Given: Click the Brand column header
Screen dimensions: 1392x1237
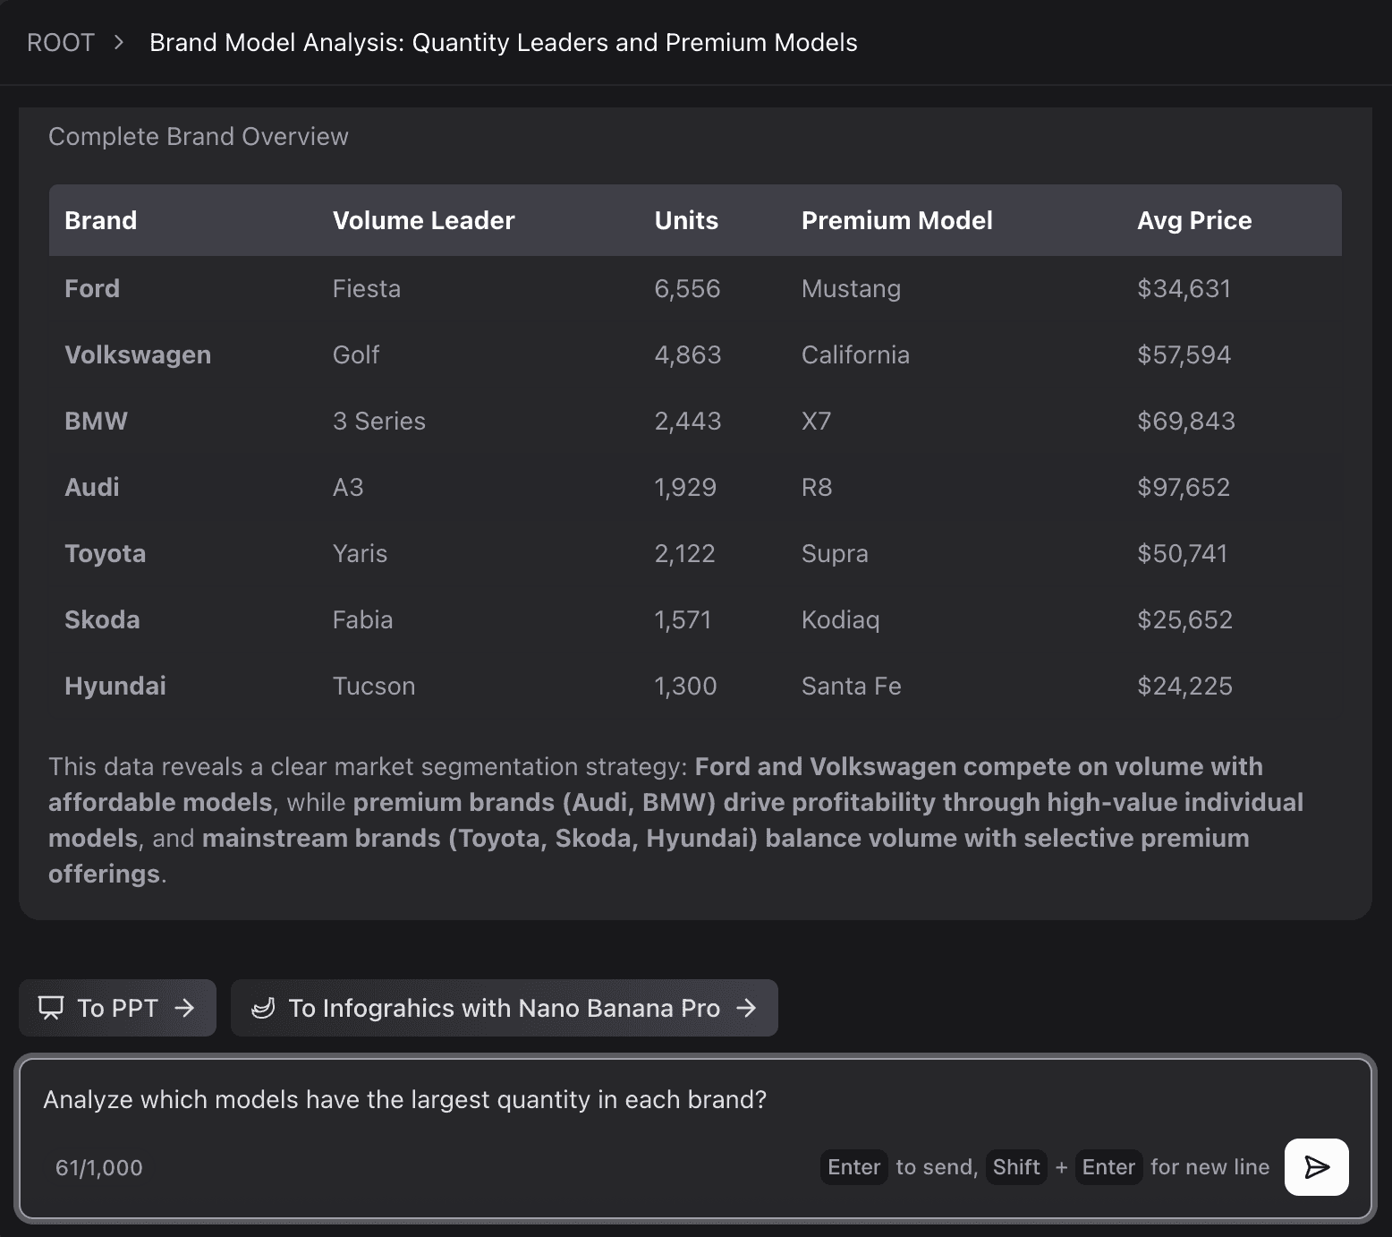Looking at the screenshot, I should pyautogui.click(x=101, y=220).
